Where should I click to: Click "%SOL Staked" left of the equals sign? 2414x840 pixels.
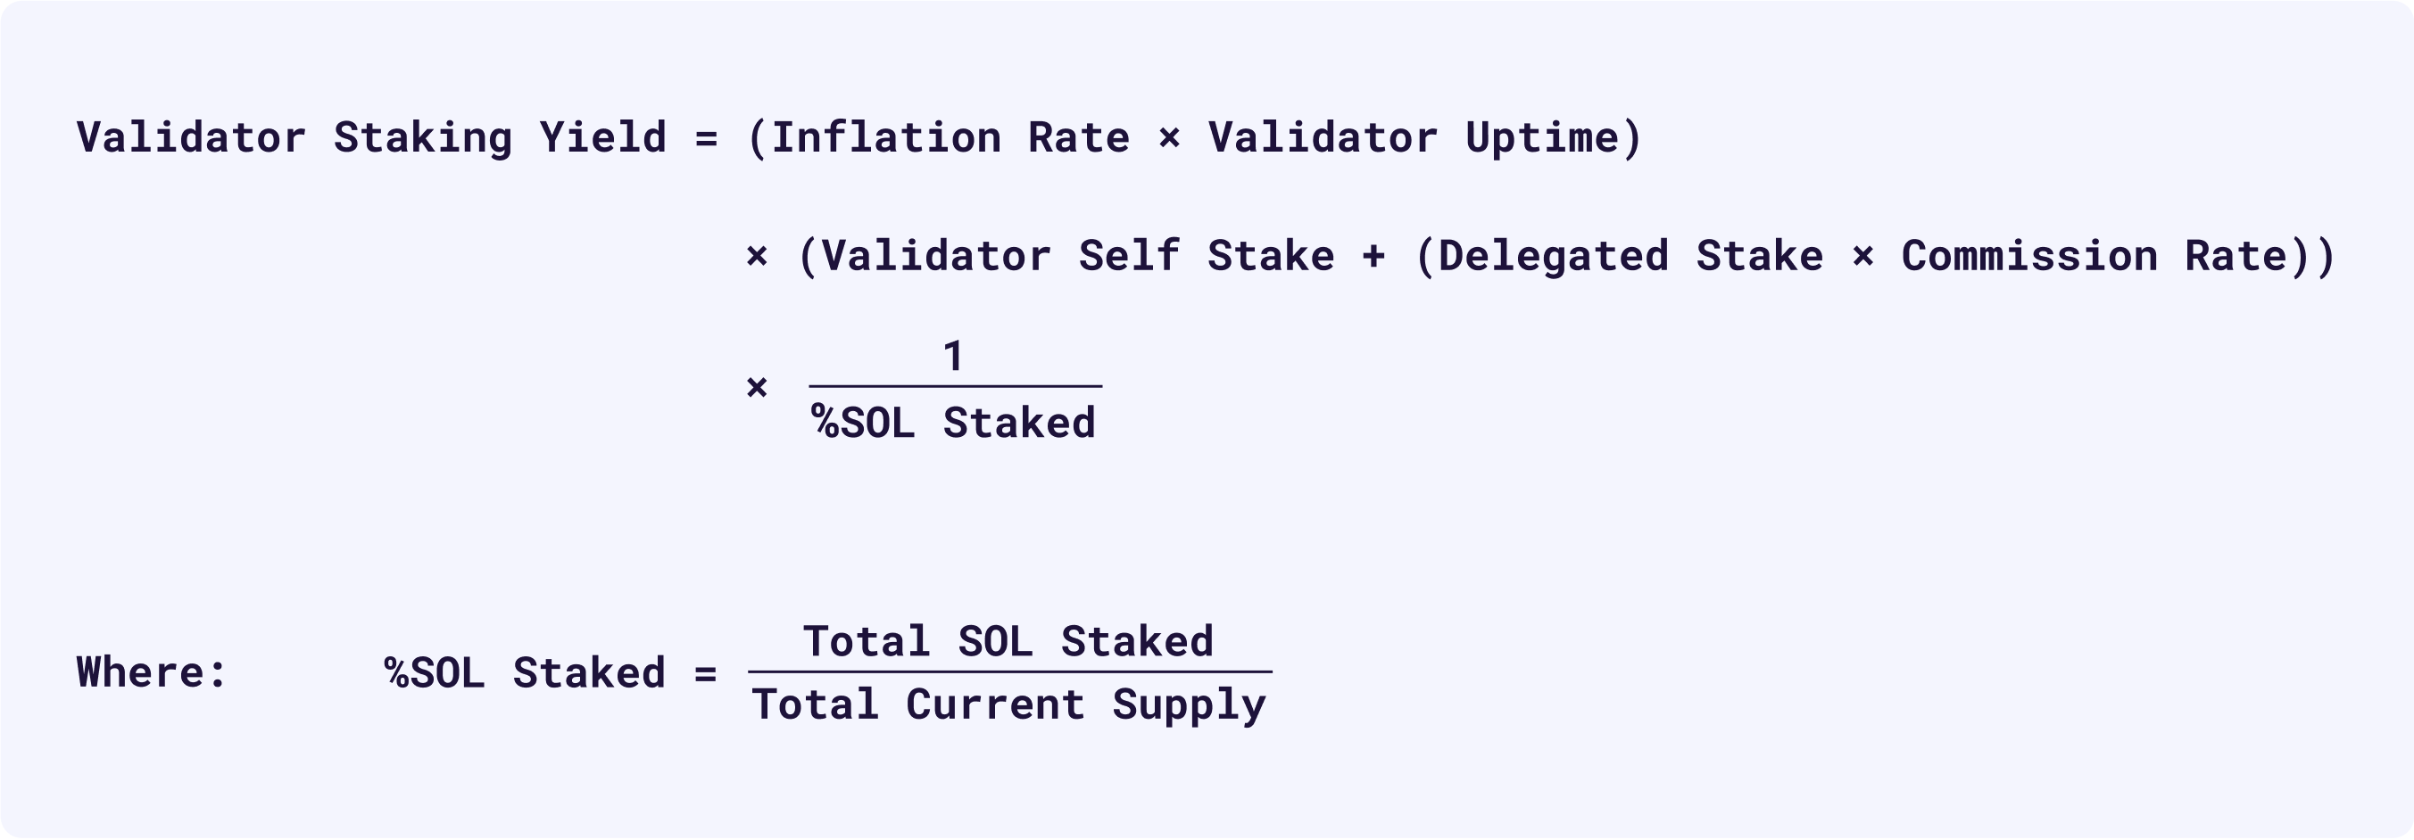[526, 672]
